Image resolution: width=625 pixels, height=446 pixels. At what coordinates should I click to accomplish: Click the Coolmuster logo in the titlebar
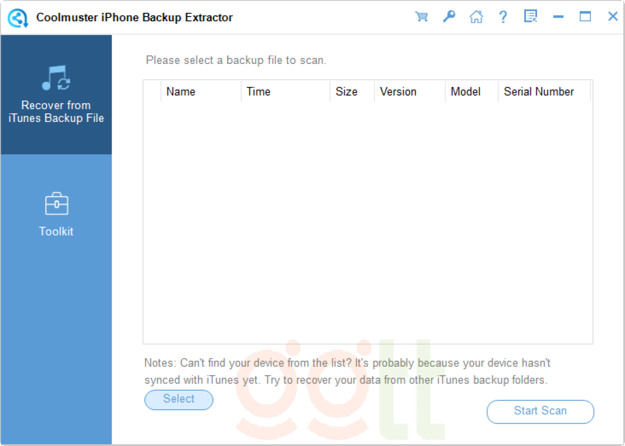click(x=18, y=17)
